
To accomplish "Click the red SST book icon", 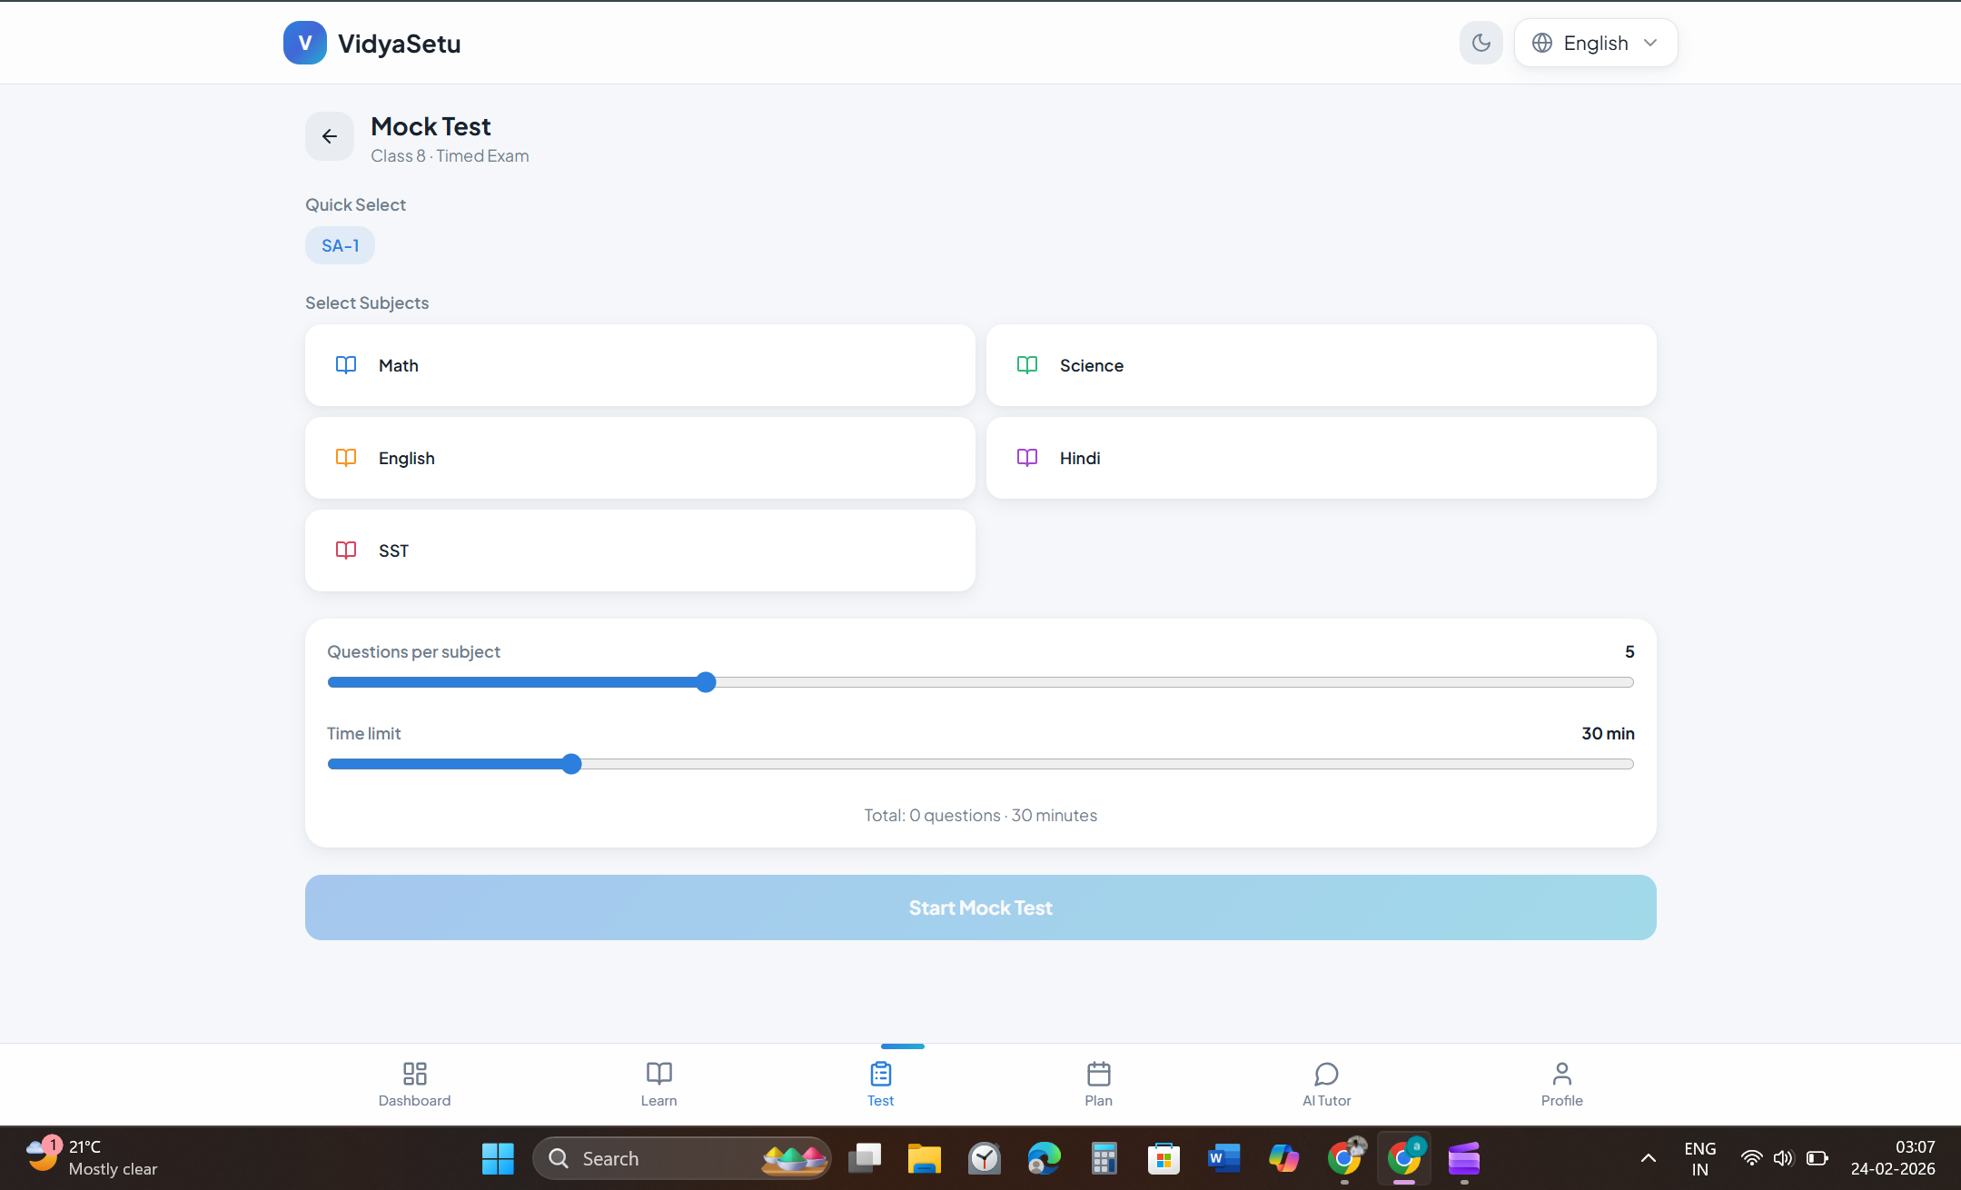I will click(346, 550).
